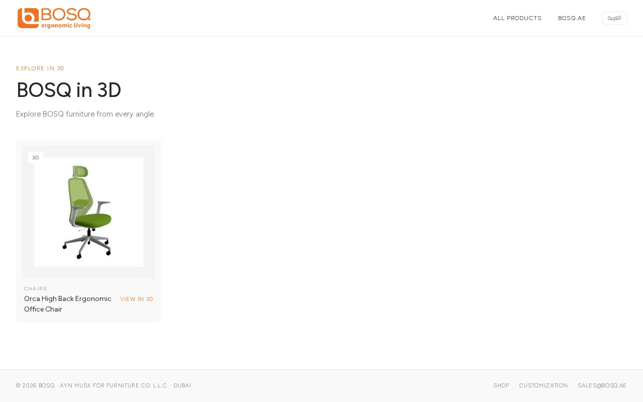Viewport: 643px width, 402px height.
Task: Click the Explore in 3D eyebrow text
Action: click(x=40, y=68)
